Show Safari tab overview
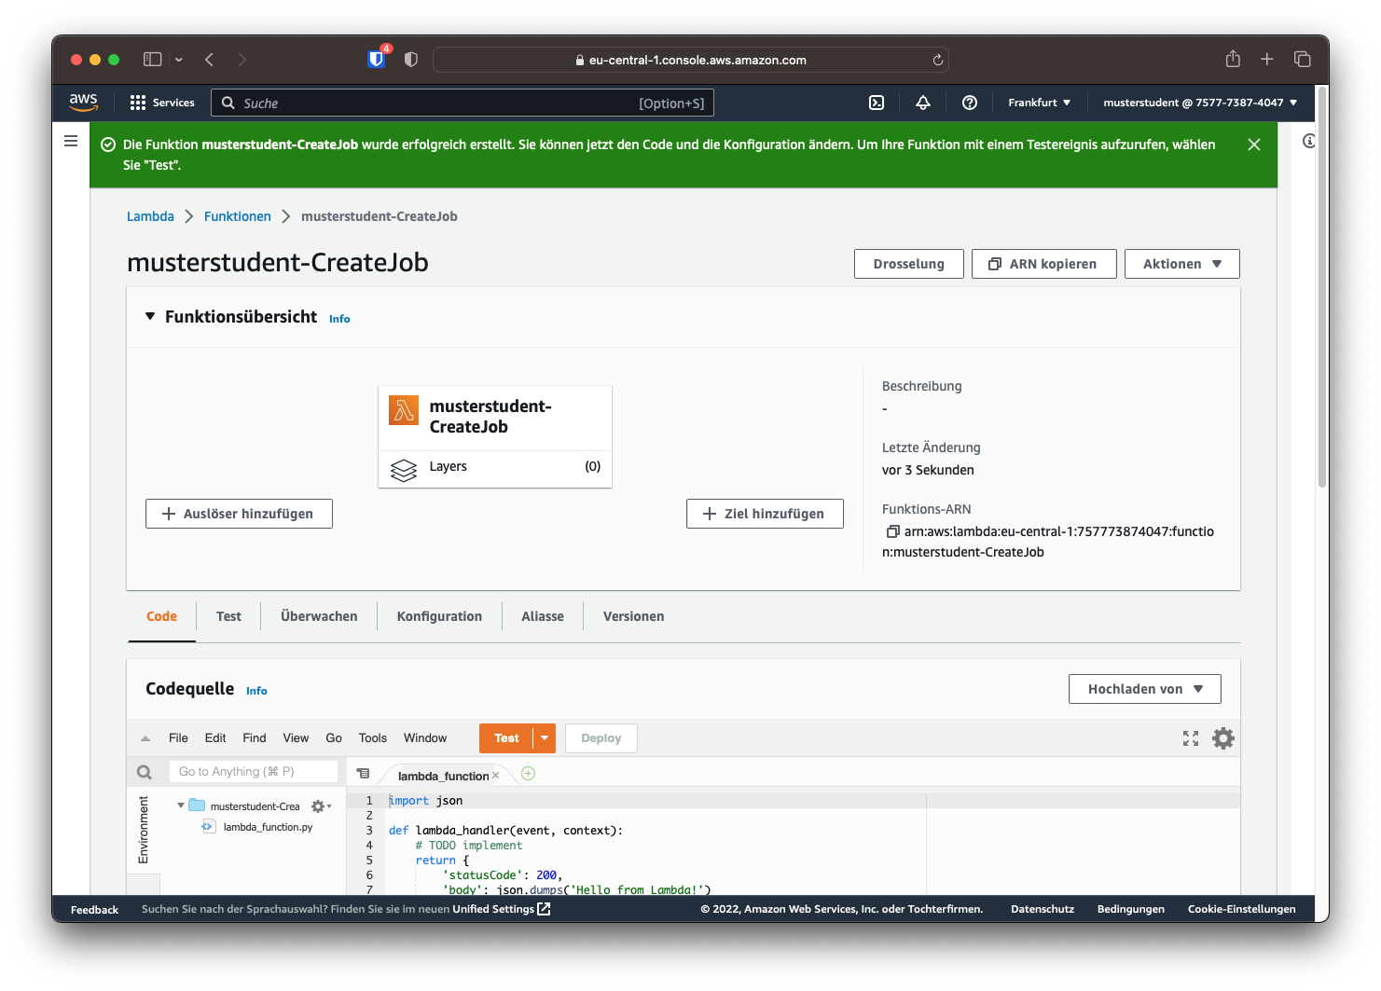This screenshot has width=1381, height=991. pyautogui.click(x=1303, y=59)
